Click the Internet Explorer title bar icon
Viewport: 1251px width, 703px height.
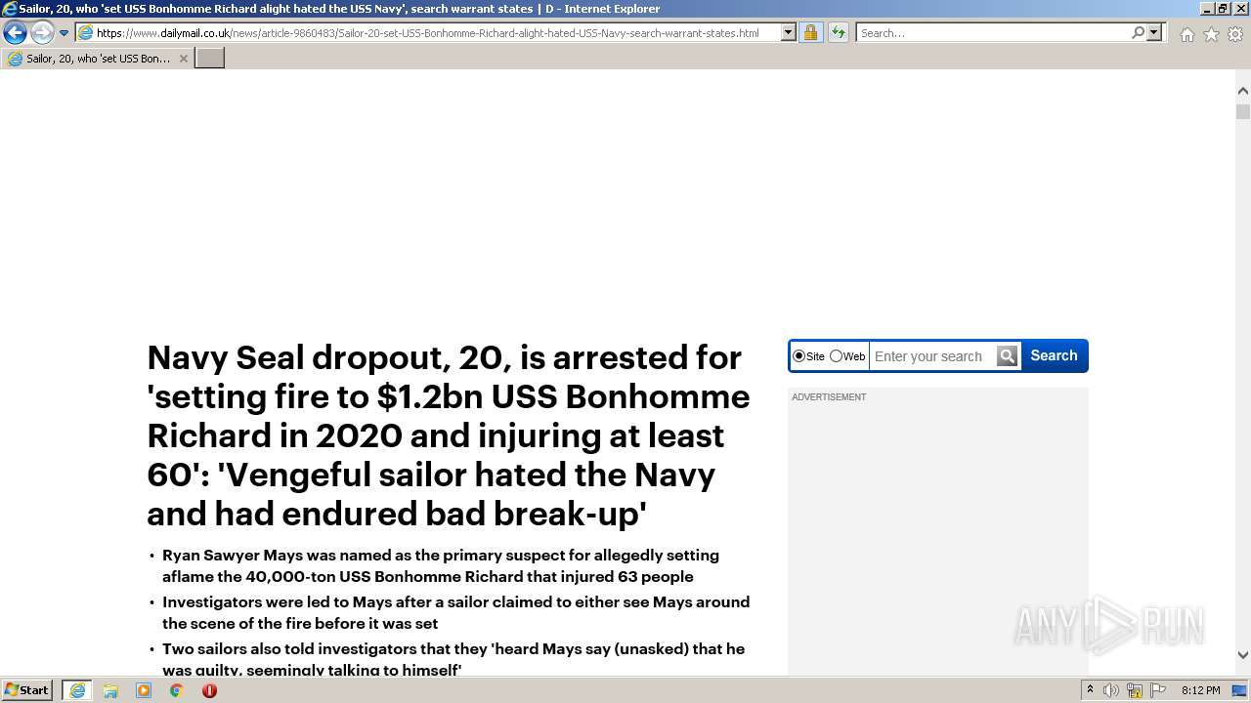point(10,9)
